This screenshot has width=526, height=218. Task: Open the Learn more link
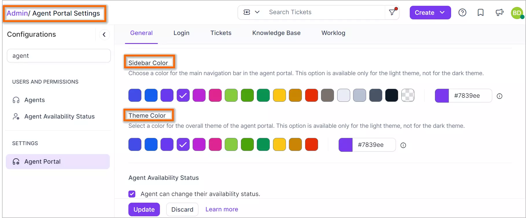pos(222,209)
